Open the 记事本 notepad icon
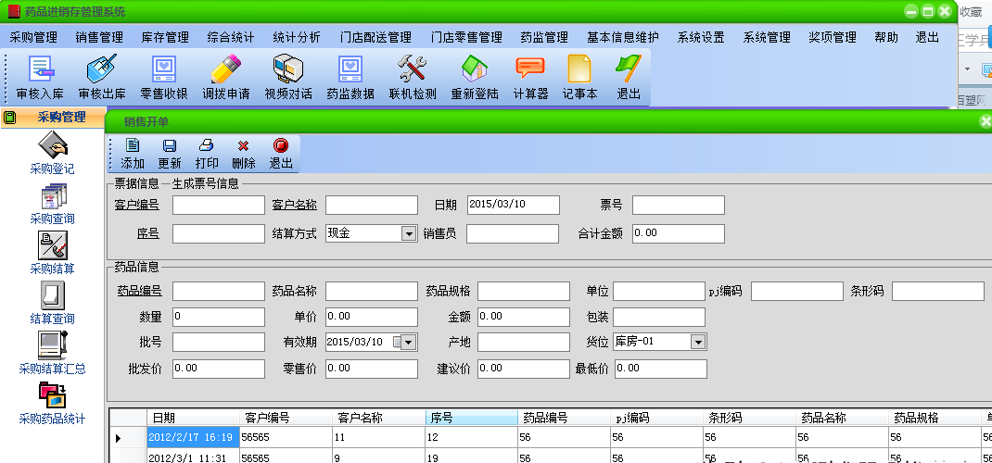The width and height of the screenshot is (992, 463). (579, 78)
